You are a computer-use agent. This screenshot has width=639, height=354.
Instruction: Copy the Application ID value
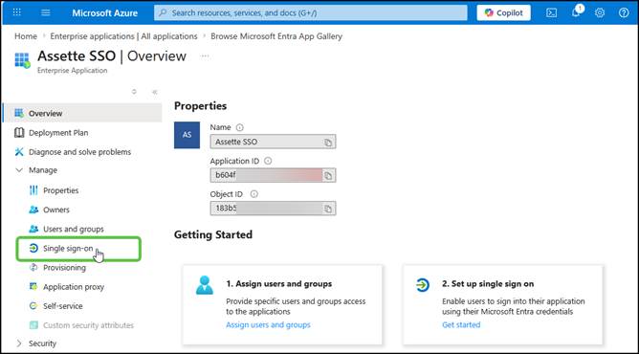pyautogui.click(x=328, y=176)
